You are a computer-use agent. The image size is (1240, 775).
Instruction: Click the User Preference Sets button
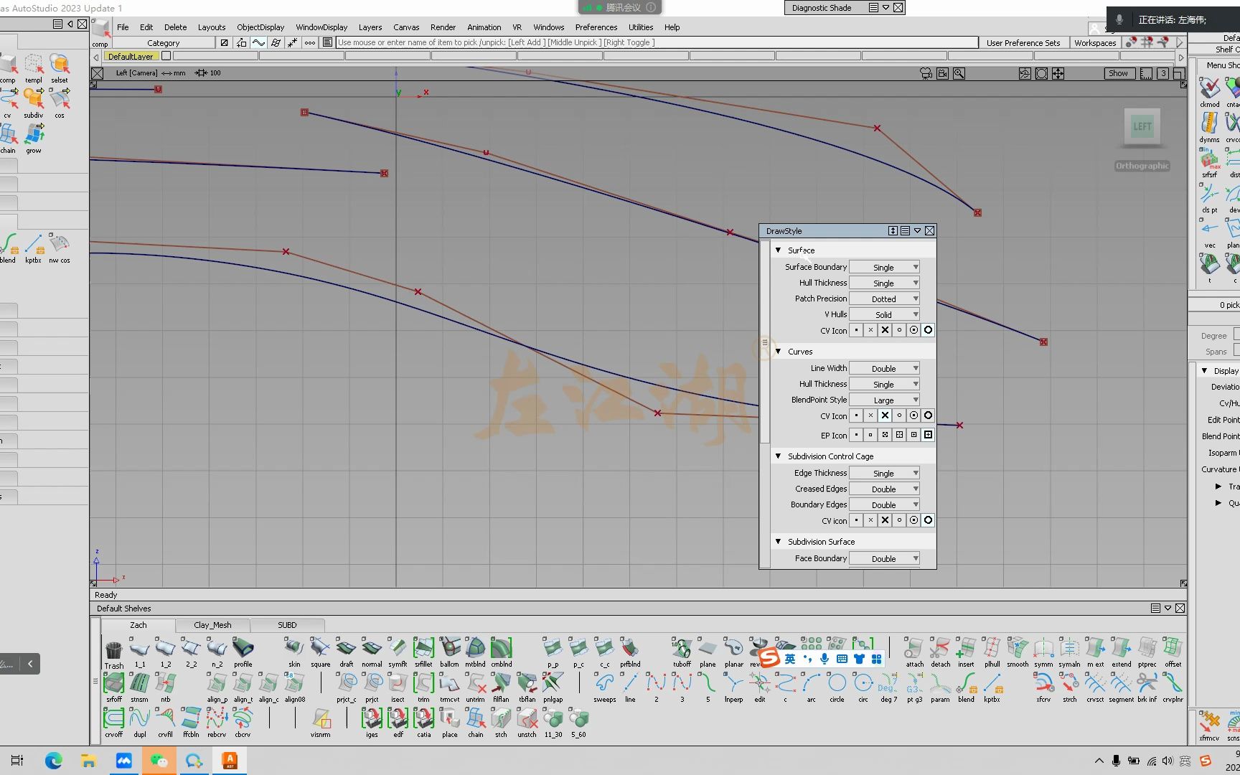point(1023,43)
